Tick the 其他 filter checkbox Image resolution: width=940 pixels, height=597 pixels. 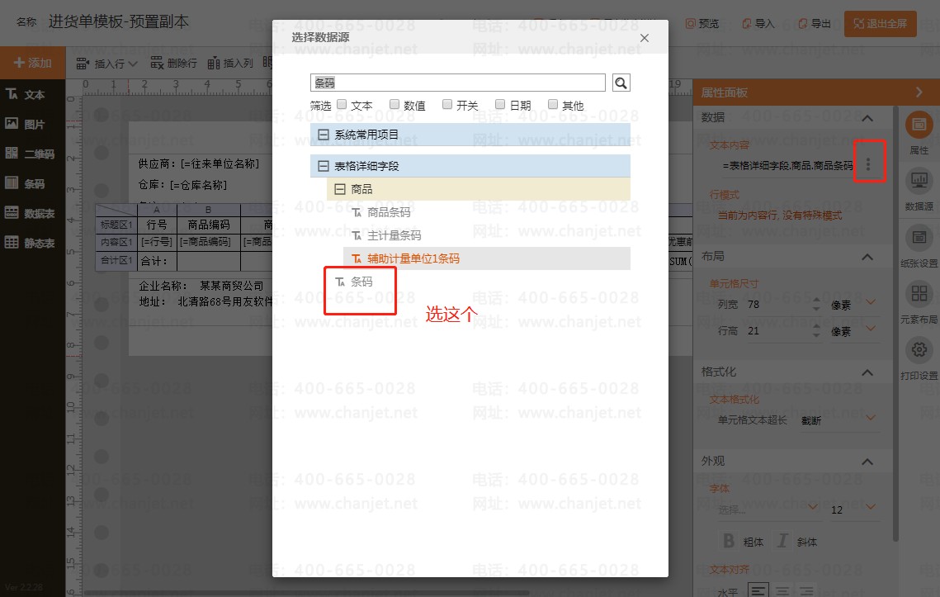(553, 104)
